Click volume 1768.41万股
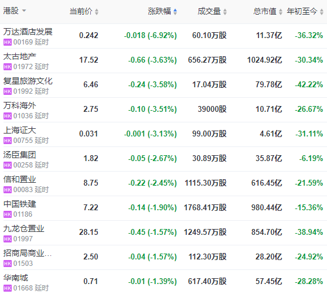Image resolution: width=327 pixels, height=294 pixels. pos(205,207)
